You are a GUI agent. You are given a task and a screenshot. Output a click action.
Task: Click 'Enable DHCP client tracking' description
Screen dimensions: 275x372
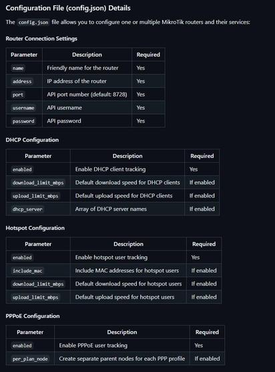[110, 169]
